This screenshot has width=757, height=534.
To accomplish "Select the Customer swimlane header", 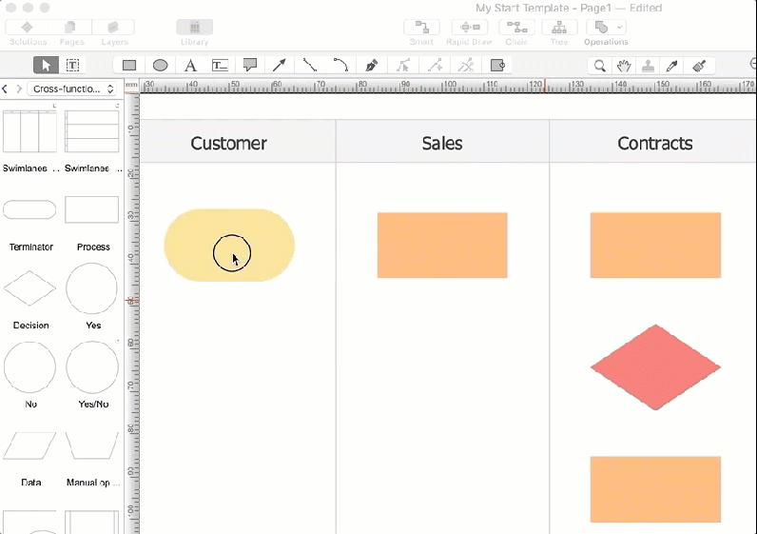I will pos(228,143).
